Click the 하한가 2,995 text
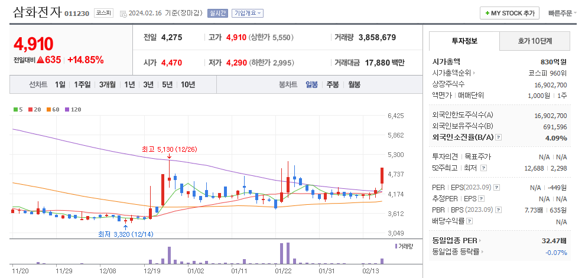 [x=271, y=63]
